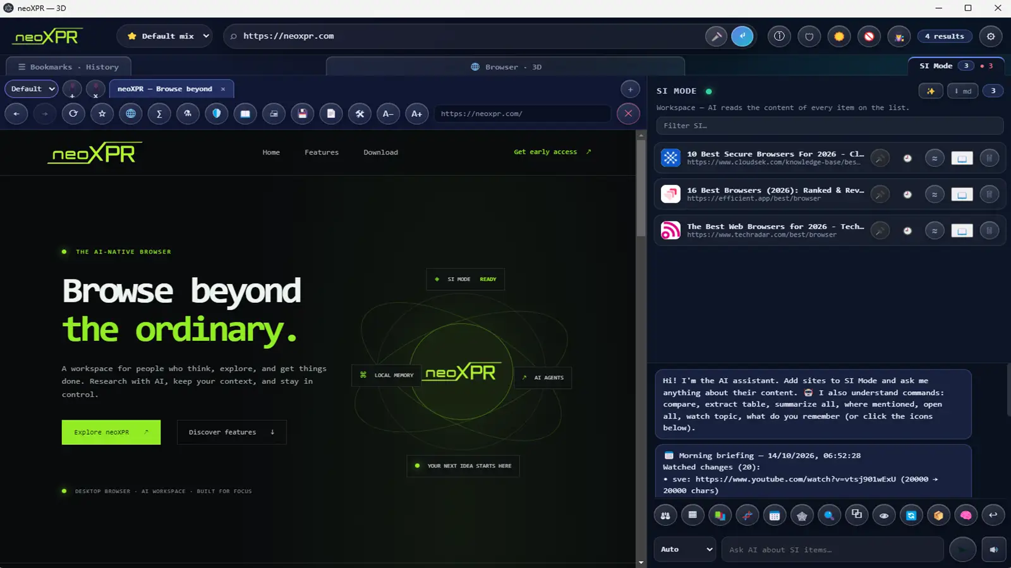Select the SI Mode tab
Screen dimensions: 1011x568
coord(957,66)
